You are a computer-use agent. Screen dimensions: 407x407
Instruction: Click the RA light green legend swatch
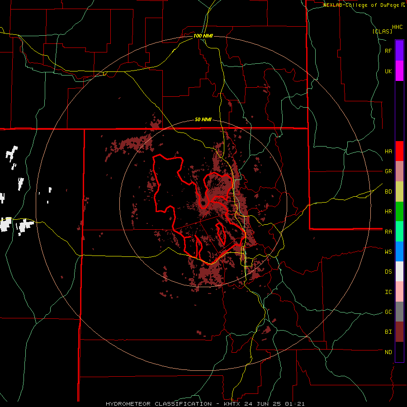pyautogui.click(x=399, y=232)
